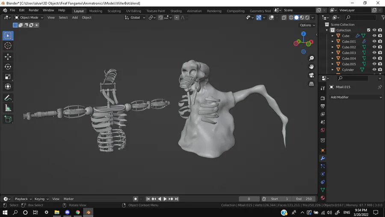Click the pan view hand icon
The image size is (385, 217).
[311, 66]
